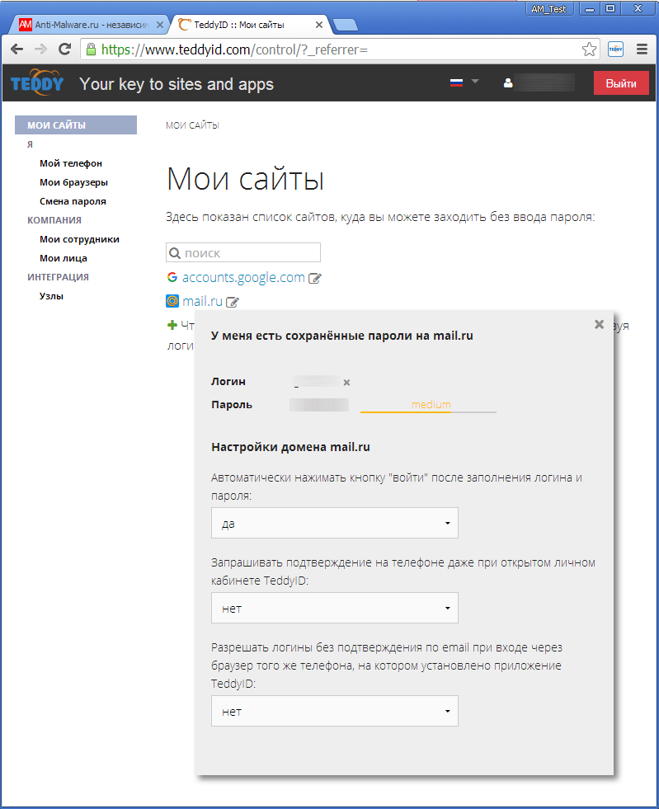Click the "поиск" search field
Image resolution: width=659 pixels, height=809 pixels.
[x=243, y=253]
